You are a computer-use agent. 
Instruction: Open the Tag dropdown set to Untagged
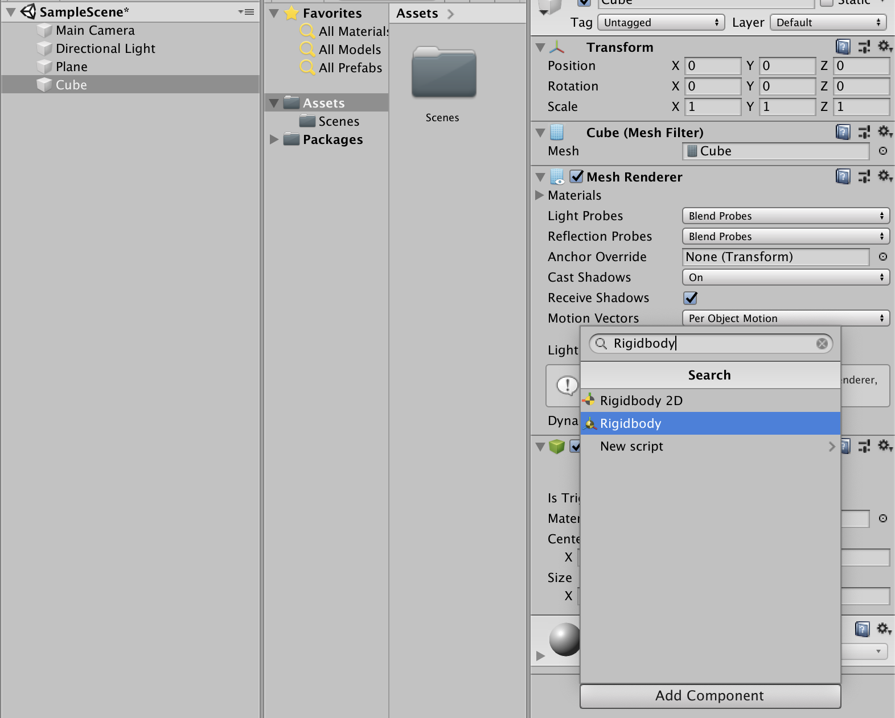click(x=661, y=22)
